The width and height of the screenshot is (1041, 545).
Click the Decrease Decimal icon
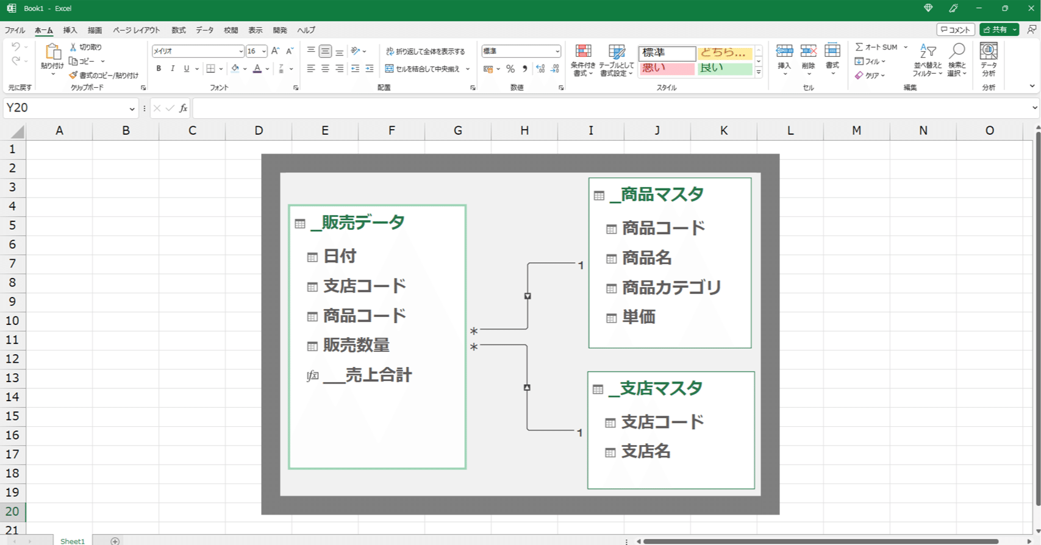coord(554,69)
